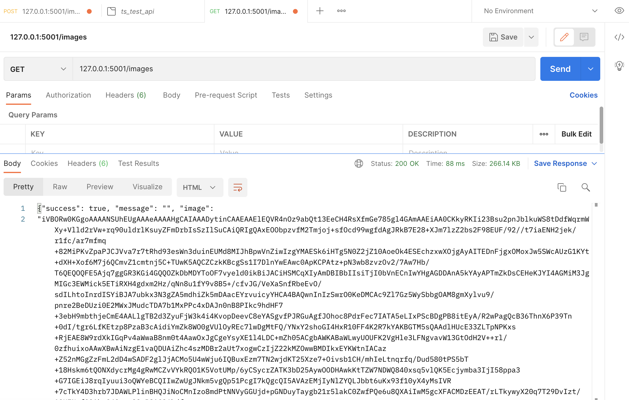Viewport: 629px width, 400px height.
Task: Open a new request tab with plus
Action: click(320, 11)
